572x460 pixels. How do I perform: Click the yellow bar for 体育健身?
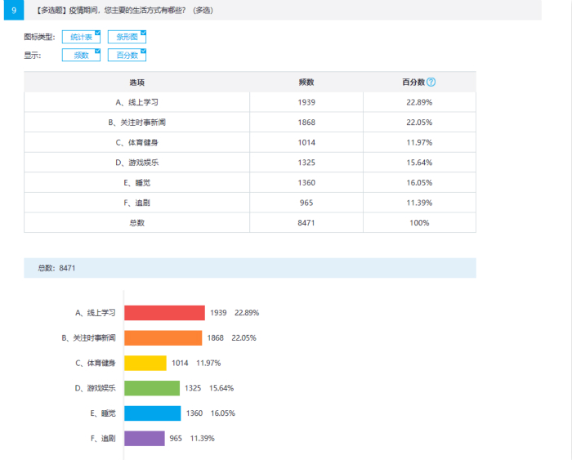coord(145,364)
